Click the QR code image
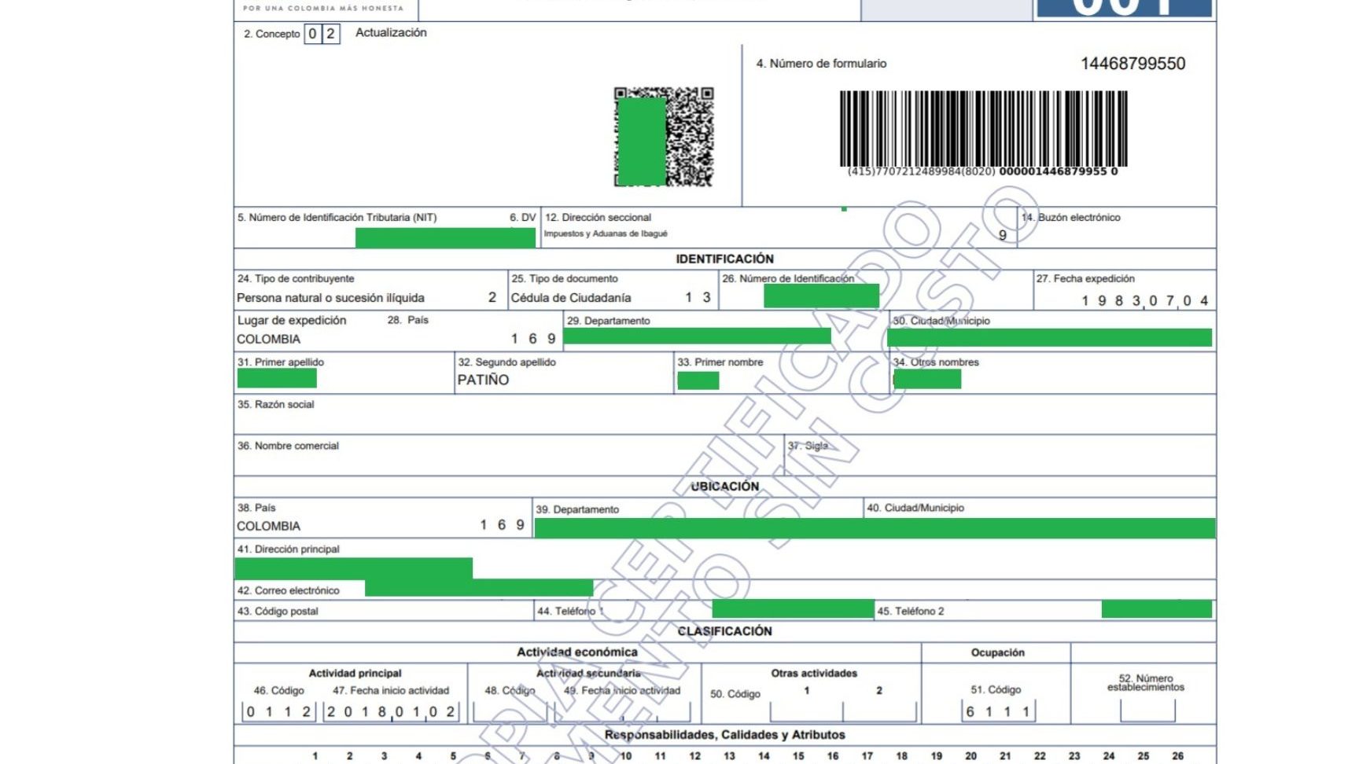This screenshot has height=764, width=1359. (664, 137)
